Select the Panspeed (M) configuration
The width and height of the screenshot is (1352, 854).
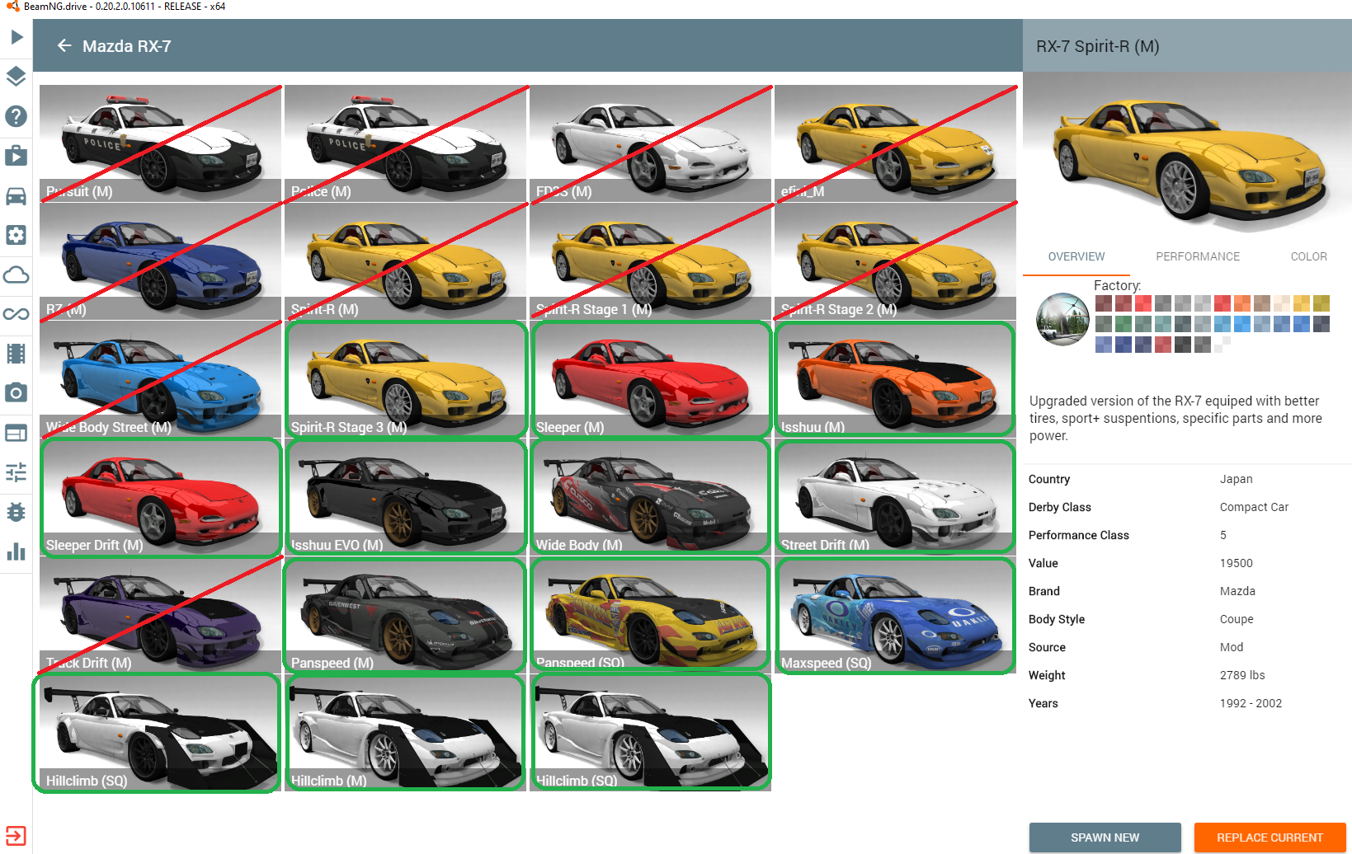(406, 615)
